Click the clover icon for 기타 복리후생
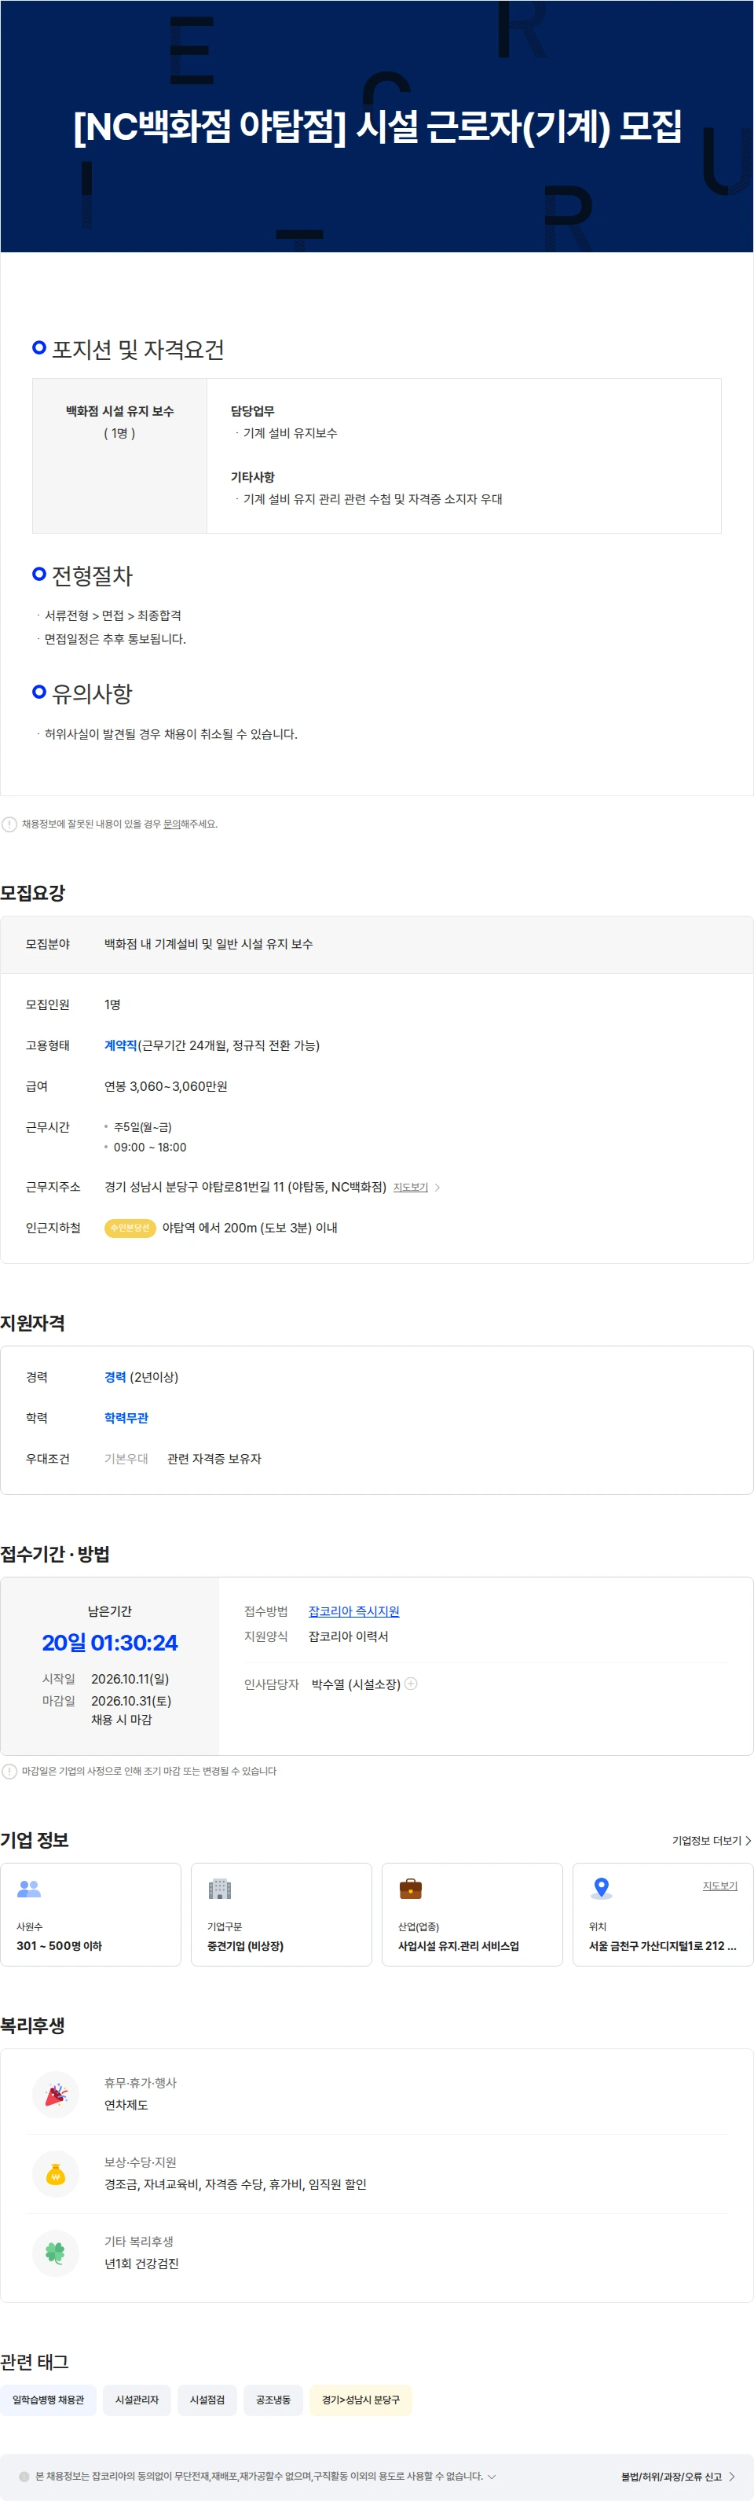The image size is (754, 2501). [x=55, y=2253]
